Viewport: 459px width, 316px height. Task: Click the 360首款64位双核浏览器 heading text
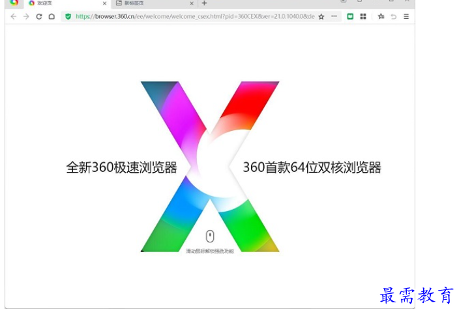coord(312,167)
